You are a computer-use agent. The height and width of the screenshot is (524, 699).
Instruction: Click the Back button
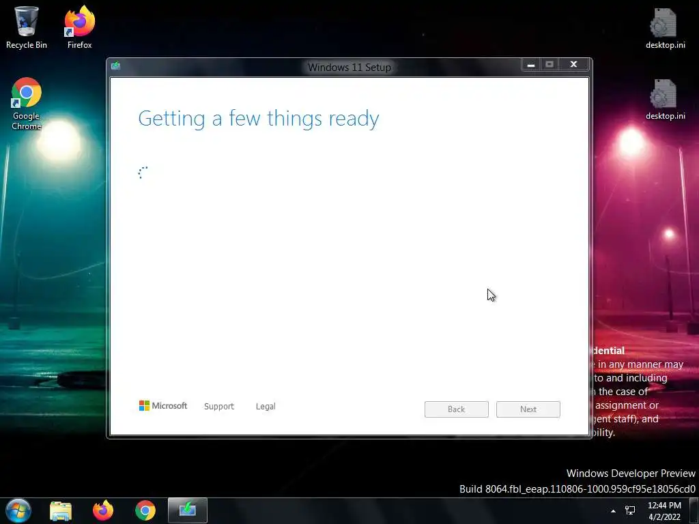457,409
